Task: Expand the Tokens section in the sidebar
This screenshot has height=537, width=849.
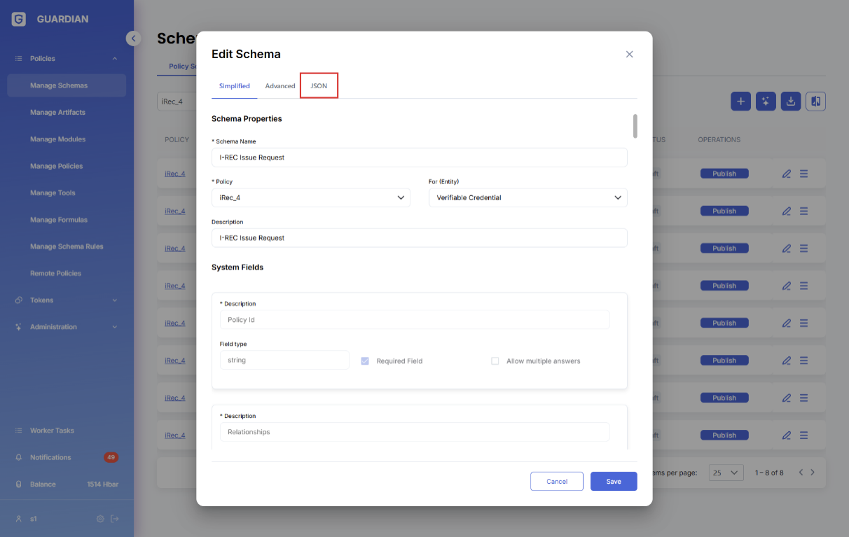Action: [67, 300]
